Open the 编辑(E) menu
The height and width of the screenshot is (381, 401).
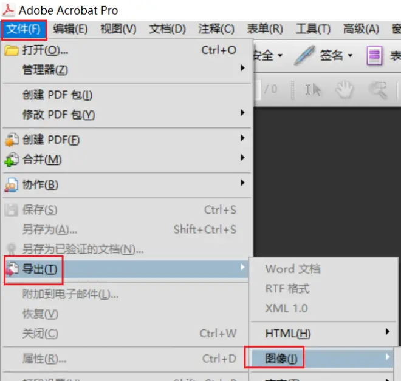coord(70,29)
